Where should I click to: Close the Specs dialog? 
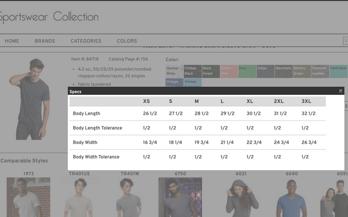(x=340, y=91)
